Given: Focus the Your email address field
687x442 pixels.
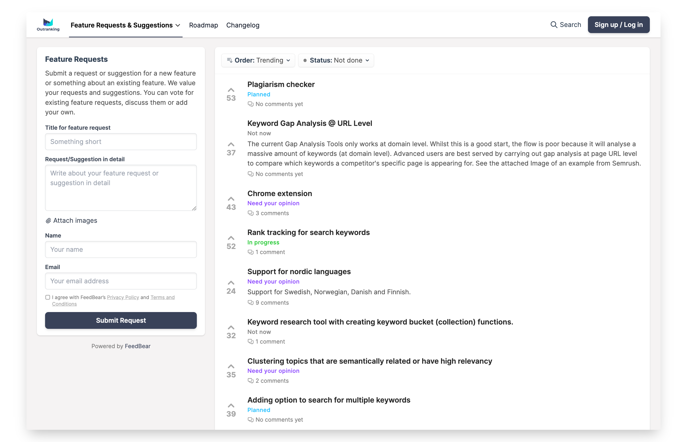Looking at the screenshot, I should [x=121, y=281].
